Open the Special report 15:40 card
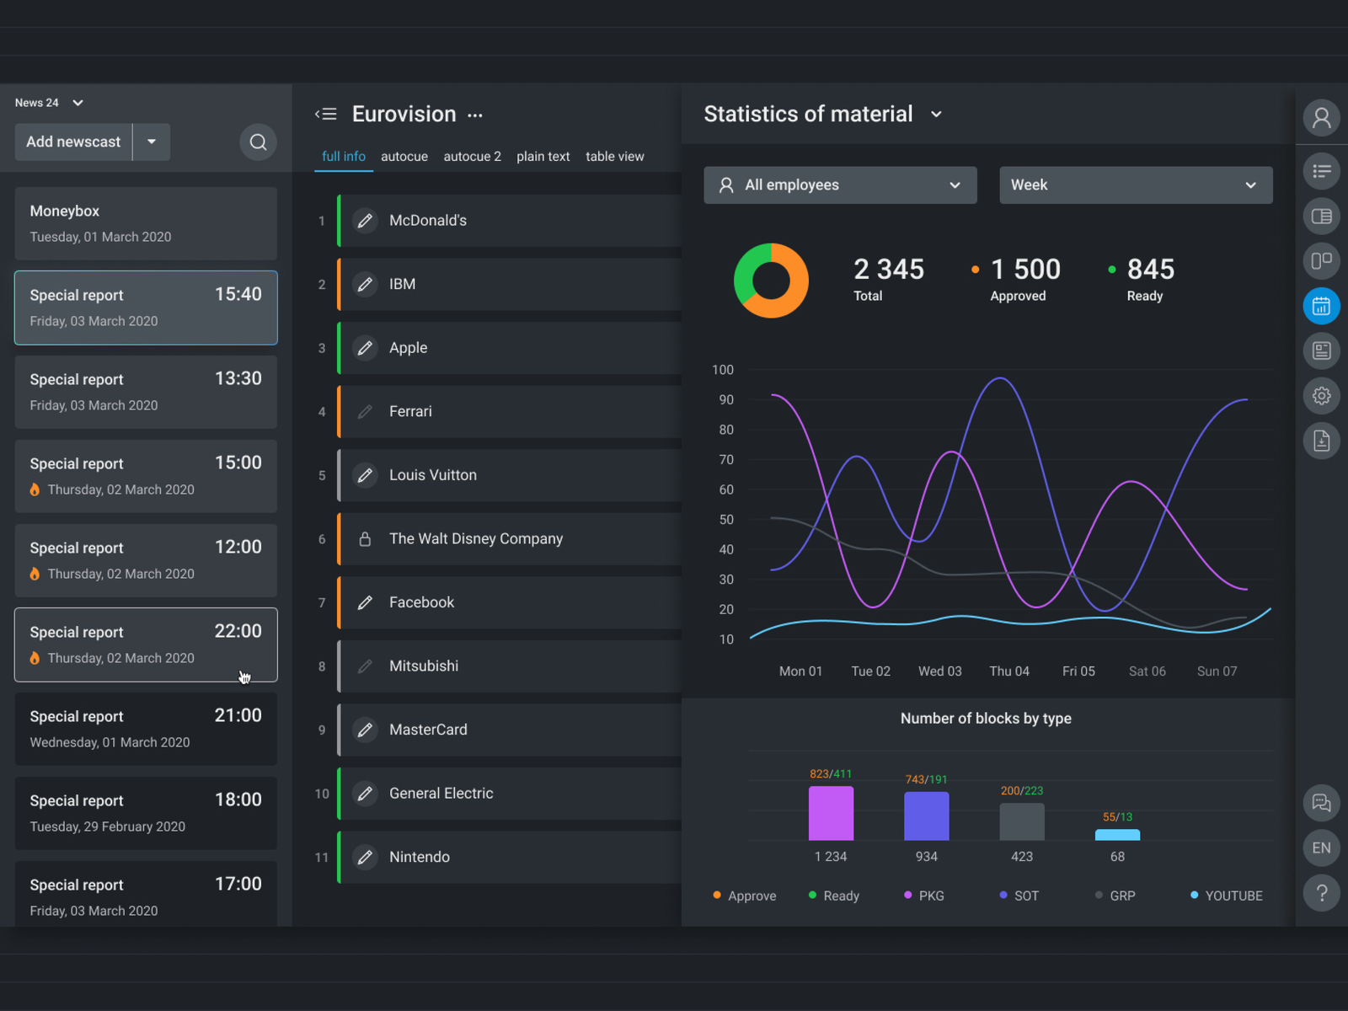This screenshot has width=1348, height=1011. click(x=146, y=308)
